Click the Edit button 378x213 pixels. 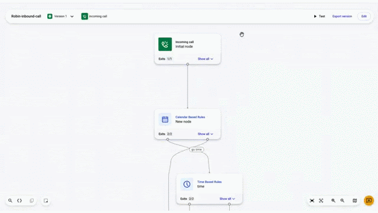364,16
